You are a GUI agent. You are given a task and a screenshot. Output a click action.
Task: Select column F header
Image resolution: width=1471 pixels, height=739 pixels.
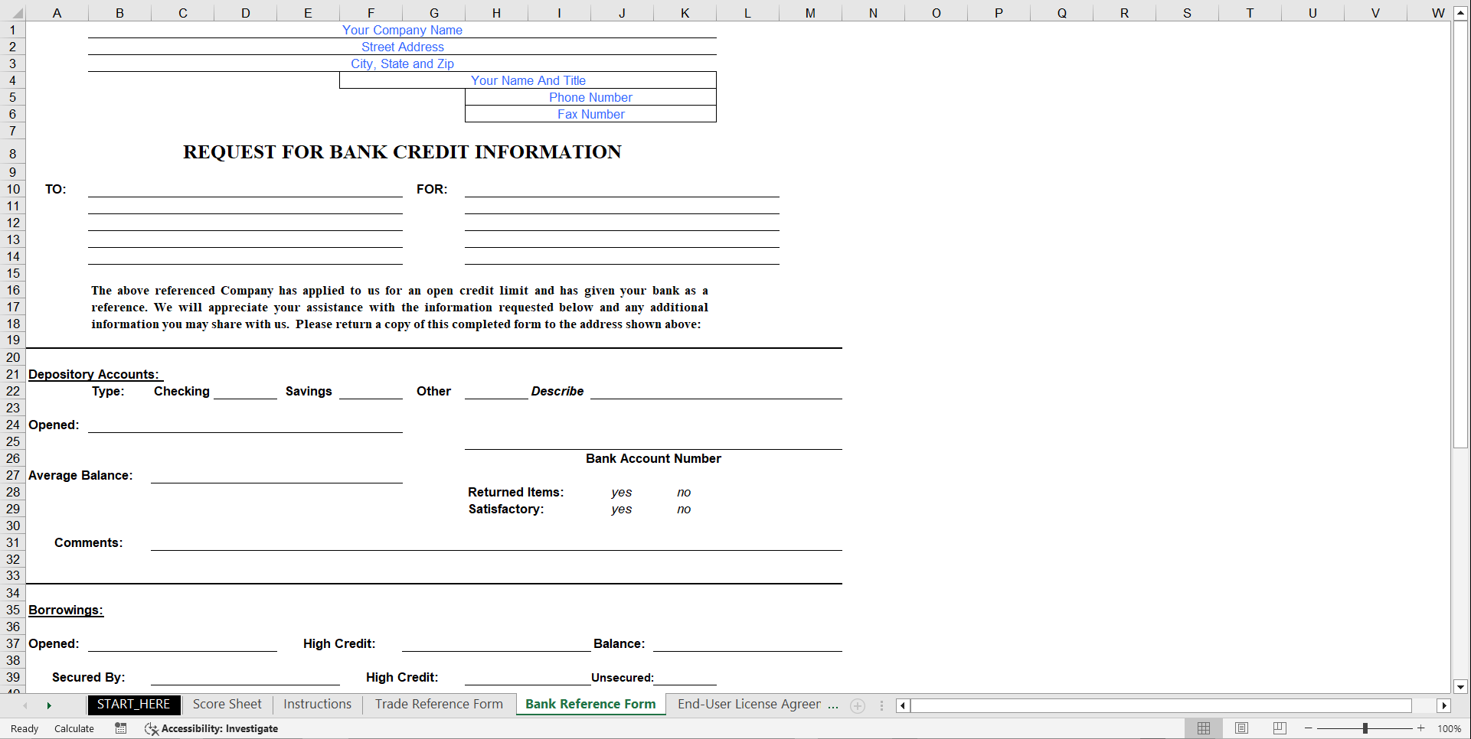(371, 13)
